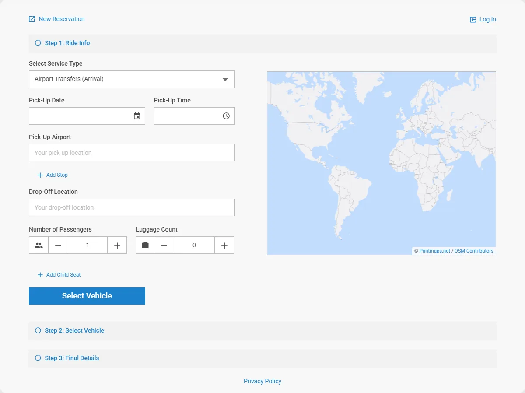Focus the Pick-Up Date field
The width and height of the screenshot is (525, 393).
[87, 116]
